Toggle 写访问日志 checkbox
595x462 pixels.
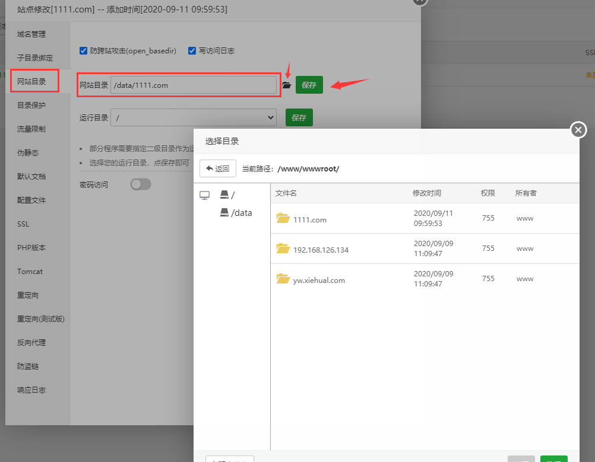point(192,51)
